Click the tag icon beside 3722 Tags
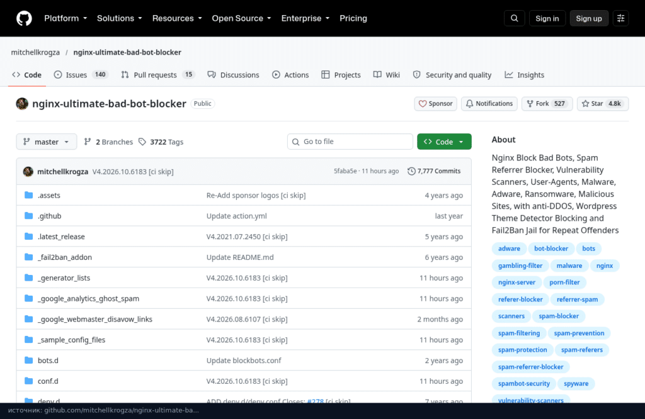The height and width of the screenshot is (419, 645). (x=142, y=142)
